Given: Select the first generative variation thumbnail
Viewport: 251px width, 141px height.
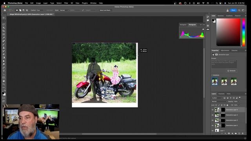Looking at the screenshot, I should [x=215, y=81].
